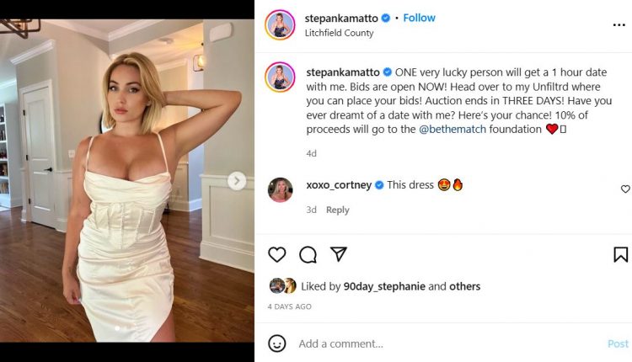Post the comment

point(618,343)
